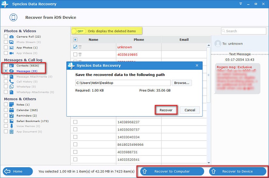The height and width of the screenshot is (178, 269).
Task: Click the search magnifier icon
Action: 224,31
